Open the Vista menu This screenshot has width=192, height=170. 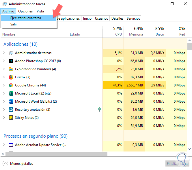pyautogui.click(x=40, y=11)
